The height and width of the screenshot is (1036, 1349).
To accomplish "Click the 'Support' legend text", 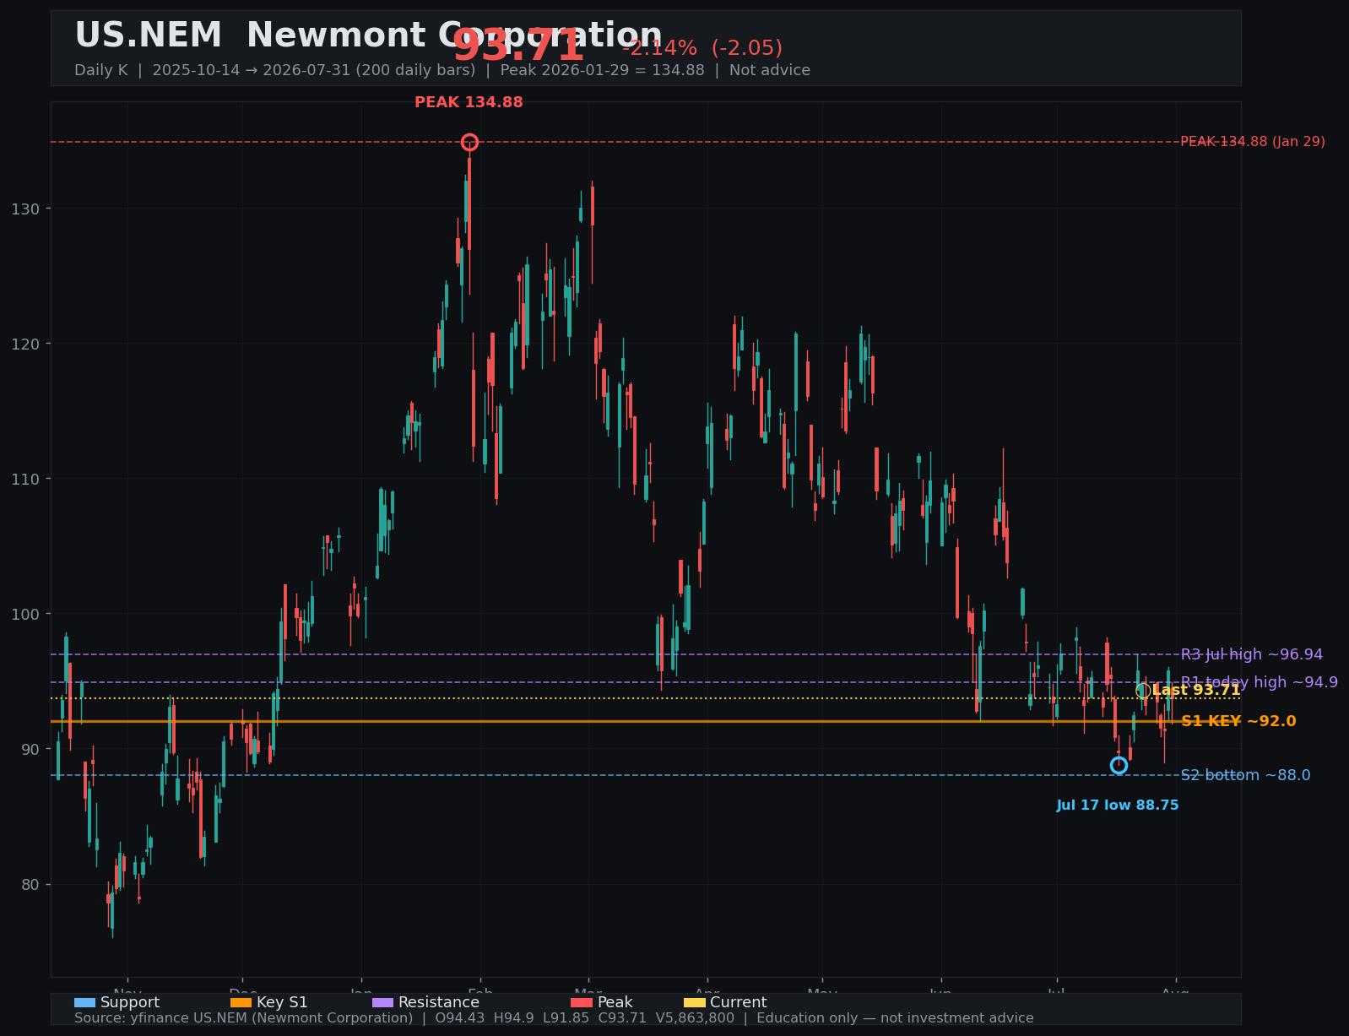I will coord(130,1002).
